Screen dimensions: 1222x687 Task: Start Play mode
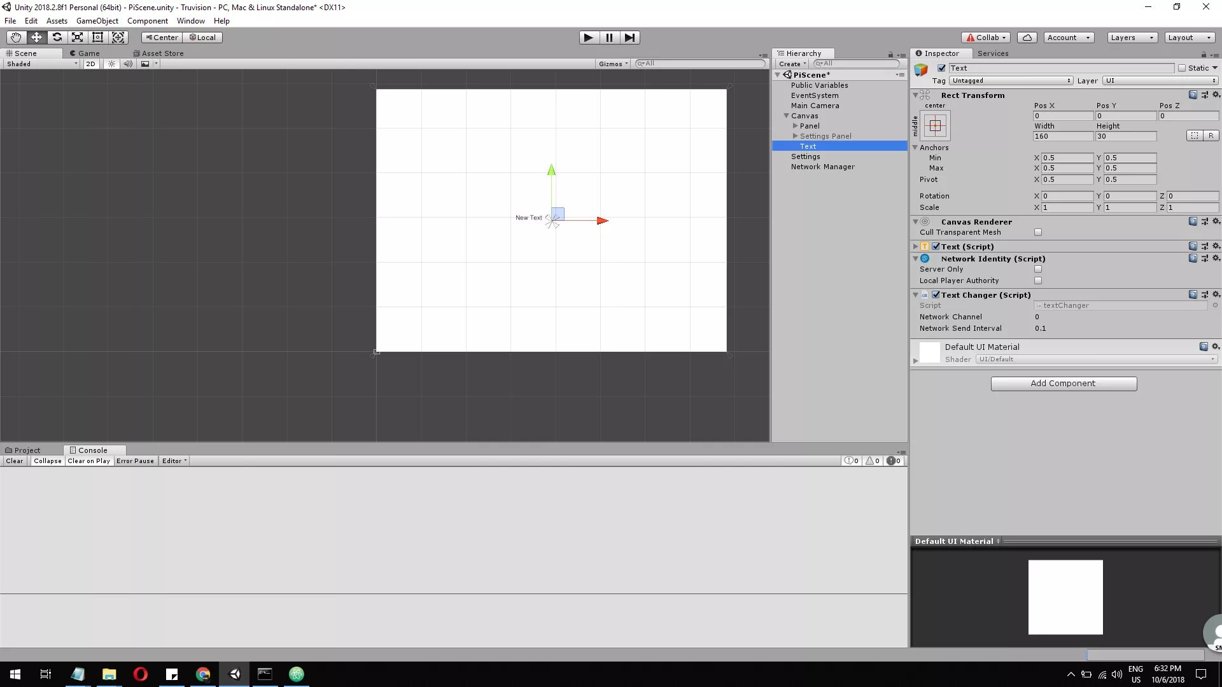coord(589,38)
